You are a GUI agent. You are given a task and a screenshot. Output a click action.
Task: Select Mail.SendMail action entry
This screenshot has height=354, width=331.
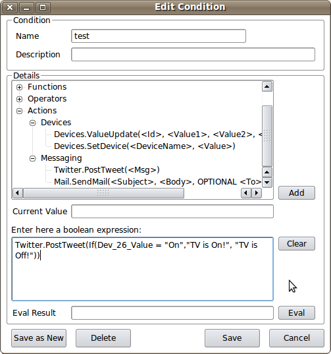pos(157,182)
